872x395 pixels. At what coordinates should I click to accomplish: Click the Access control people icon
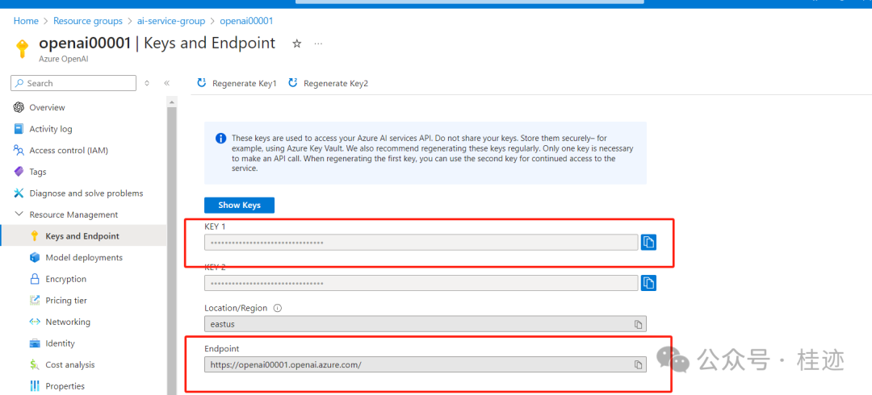(19, 151)
